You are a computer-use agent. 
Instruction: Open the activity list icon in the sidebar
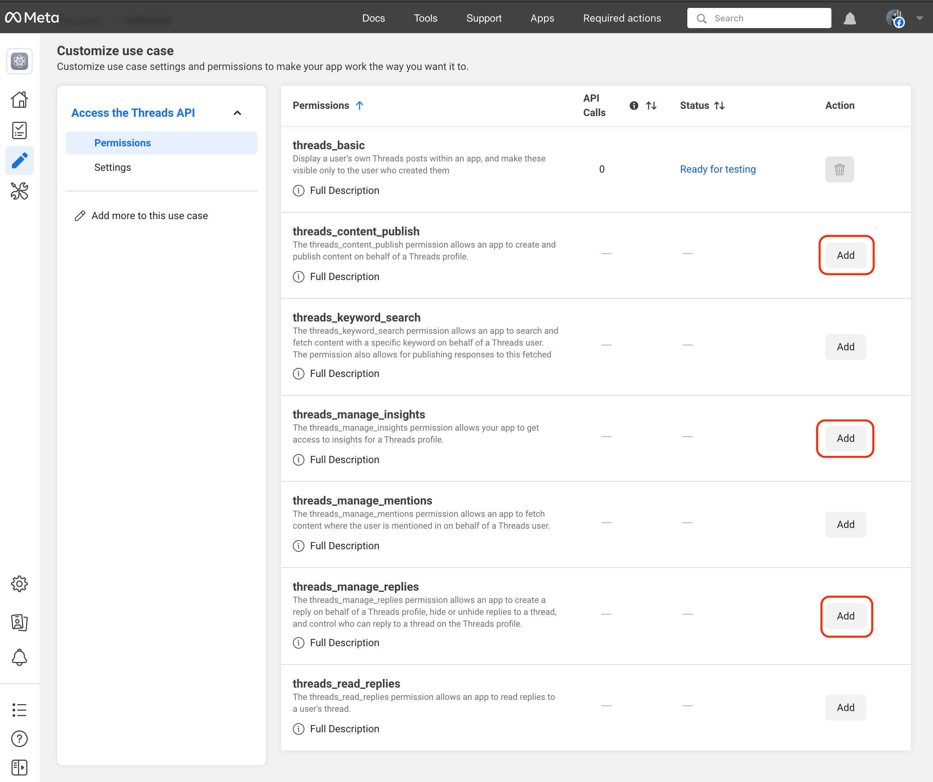19,710
